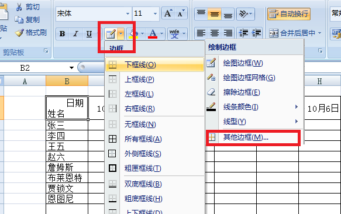Click the border button icon
This screenshot has width=341, height=214.
click(111, 34)
